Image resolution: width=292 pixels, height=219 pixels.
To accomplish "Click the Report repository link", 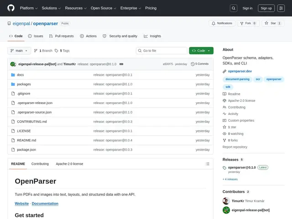I will 235,147.
